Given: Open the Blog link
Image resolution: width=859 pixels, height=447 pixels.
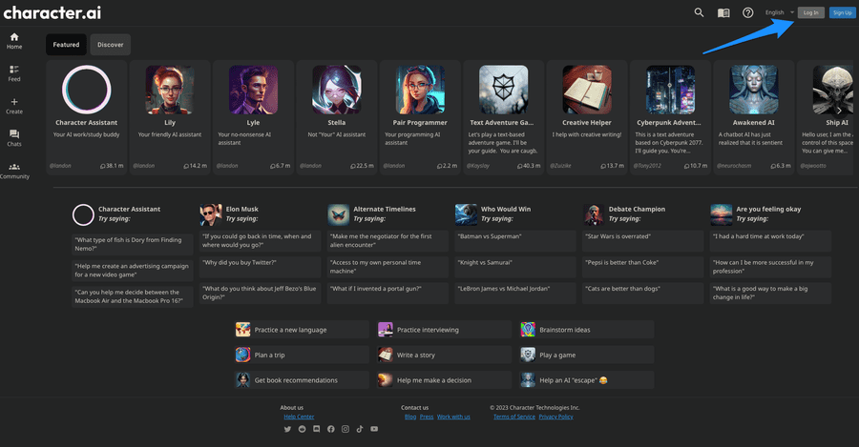Looking at the screenshot, I should click(410, 417).
